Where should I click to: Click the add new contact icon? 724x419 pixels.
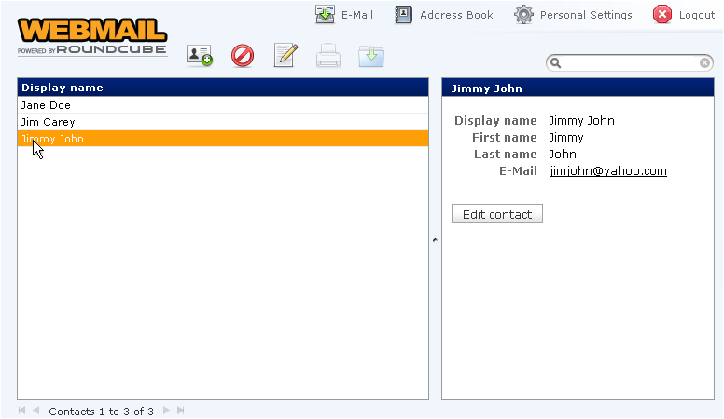pyautogui.click(x=200, y=56)
